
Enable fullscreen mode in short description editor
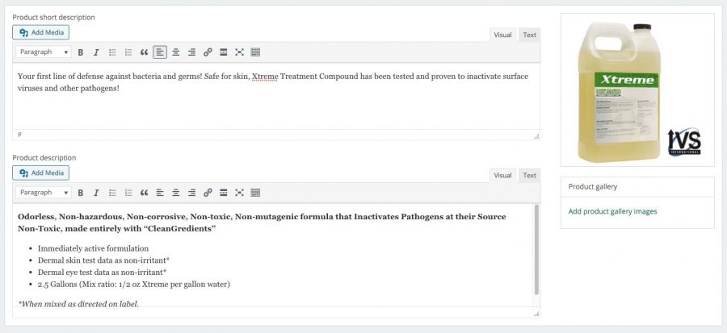point(239,52)
